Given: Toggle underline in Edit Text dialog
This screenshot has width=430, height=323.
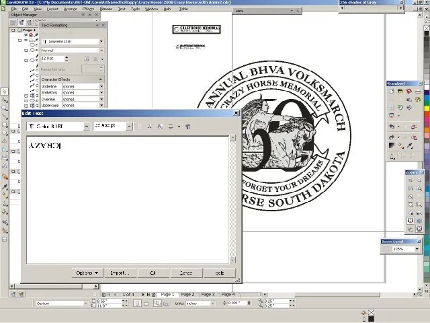Looking at the screenshot, I should [x=160, y=127].
